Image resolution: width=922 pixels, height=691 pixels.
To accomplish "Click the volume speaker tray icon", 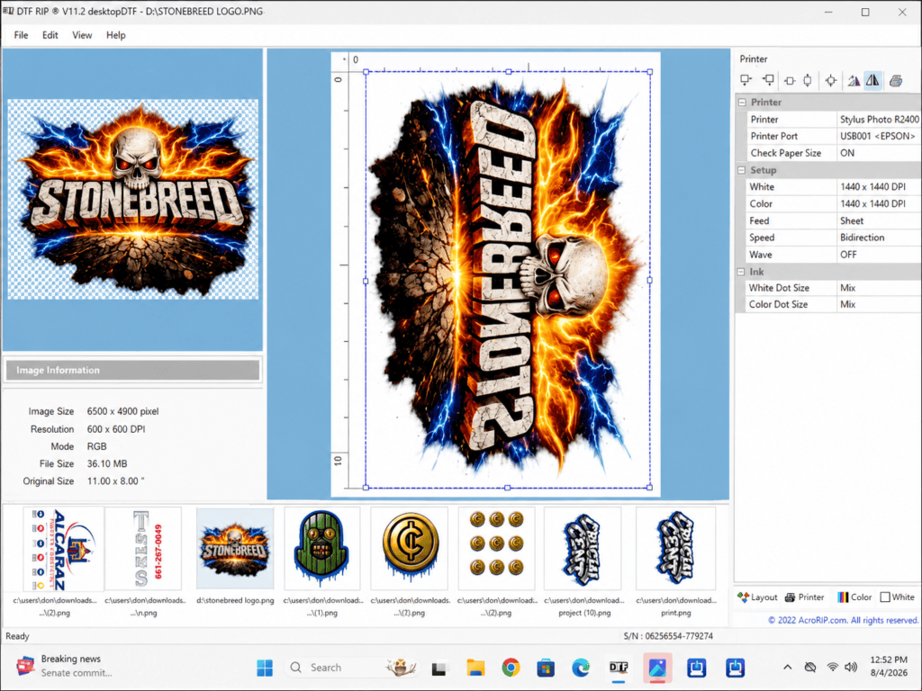I will coord(850,667).
